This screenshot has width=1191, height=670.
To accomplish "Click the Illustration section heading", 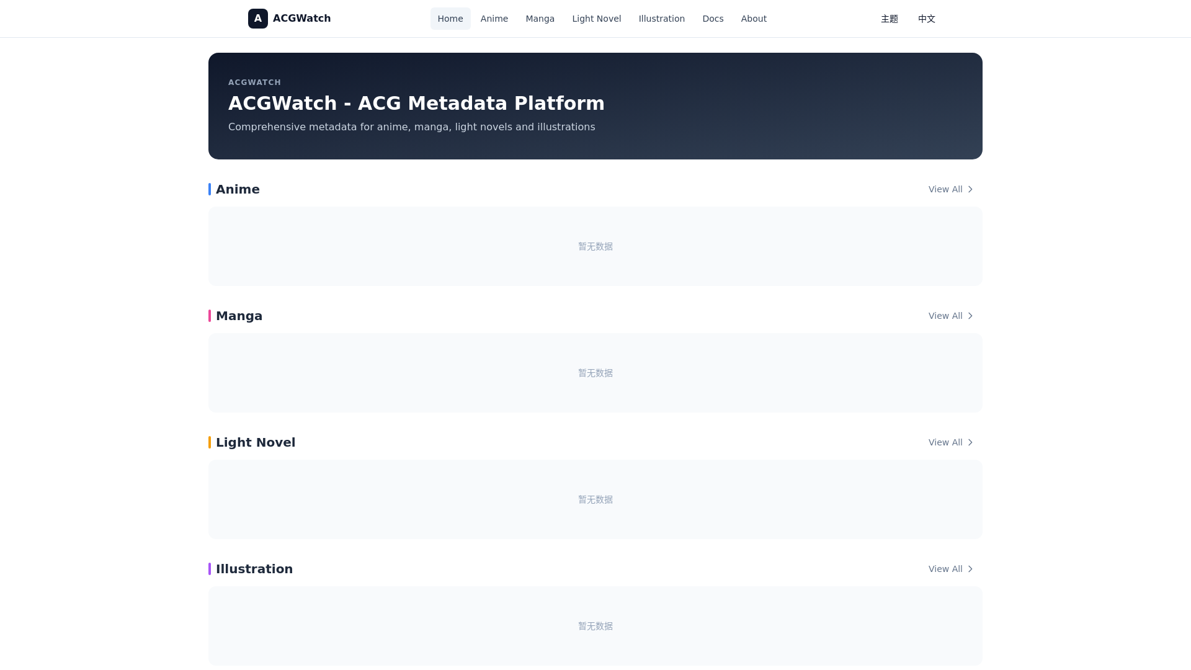I will [254, 569].
